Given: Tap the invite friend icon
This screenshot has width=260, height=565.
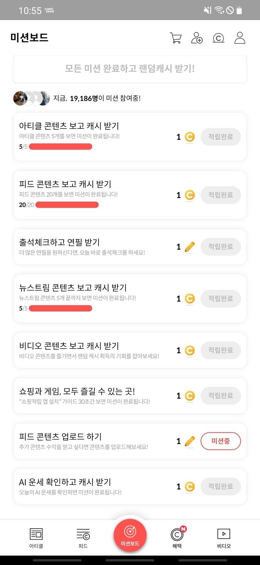Looking at the screenshot, I should coord(197,38).
